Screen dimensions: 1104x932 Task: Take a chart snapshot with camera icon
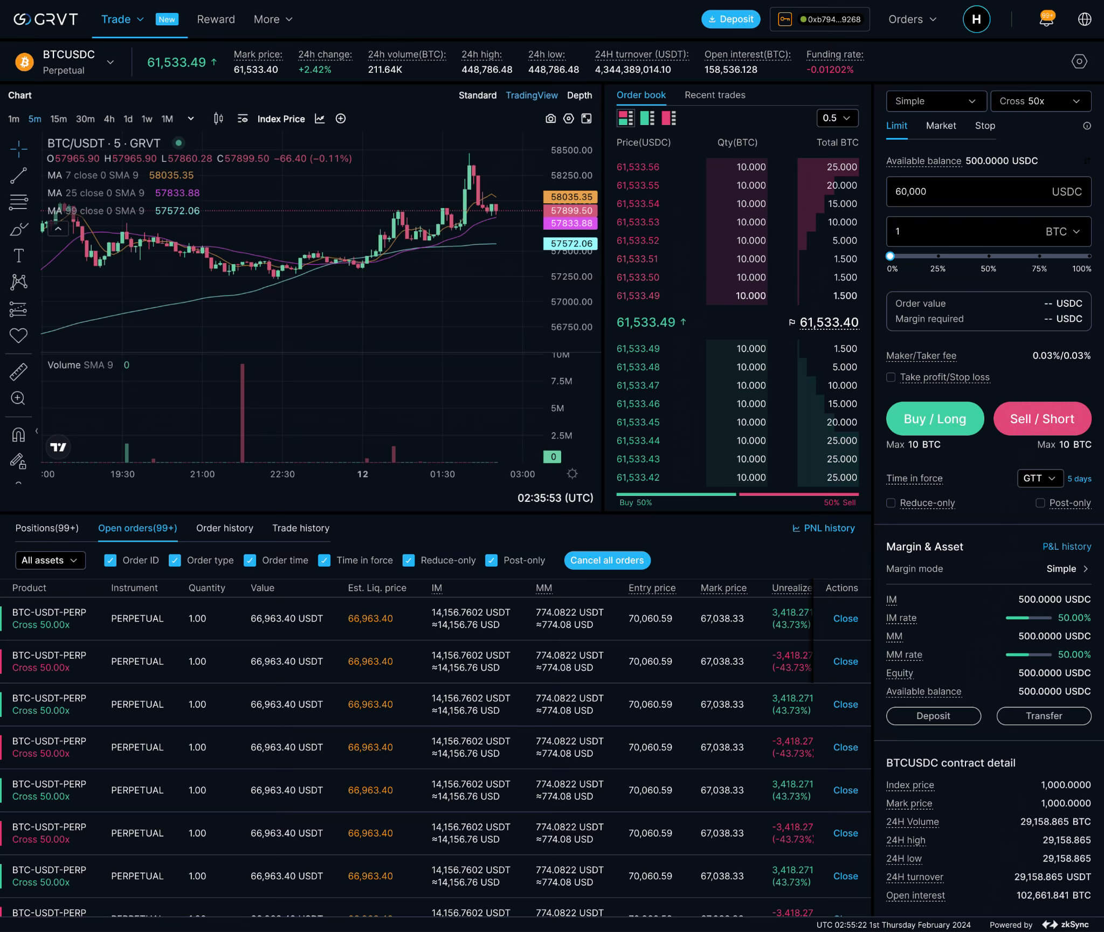(x=550, y=119)
